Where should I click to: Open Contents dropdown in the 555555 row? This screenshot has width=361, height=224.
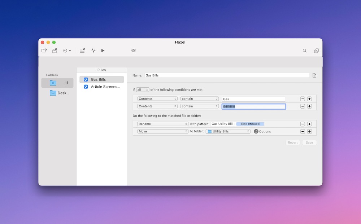(x=157, y=106)
